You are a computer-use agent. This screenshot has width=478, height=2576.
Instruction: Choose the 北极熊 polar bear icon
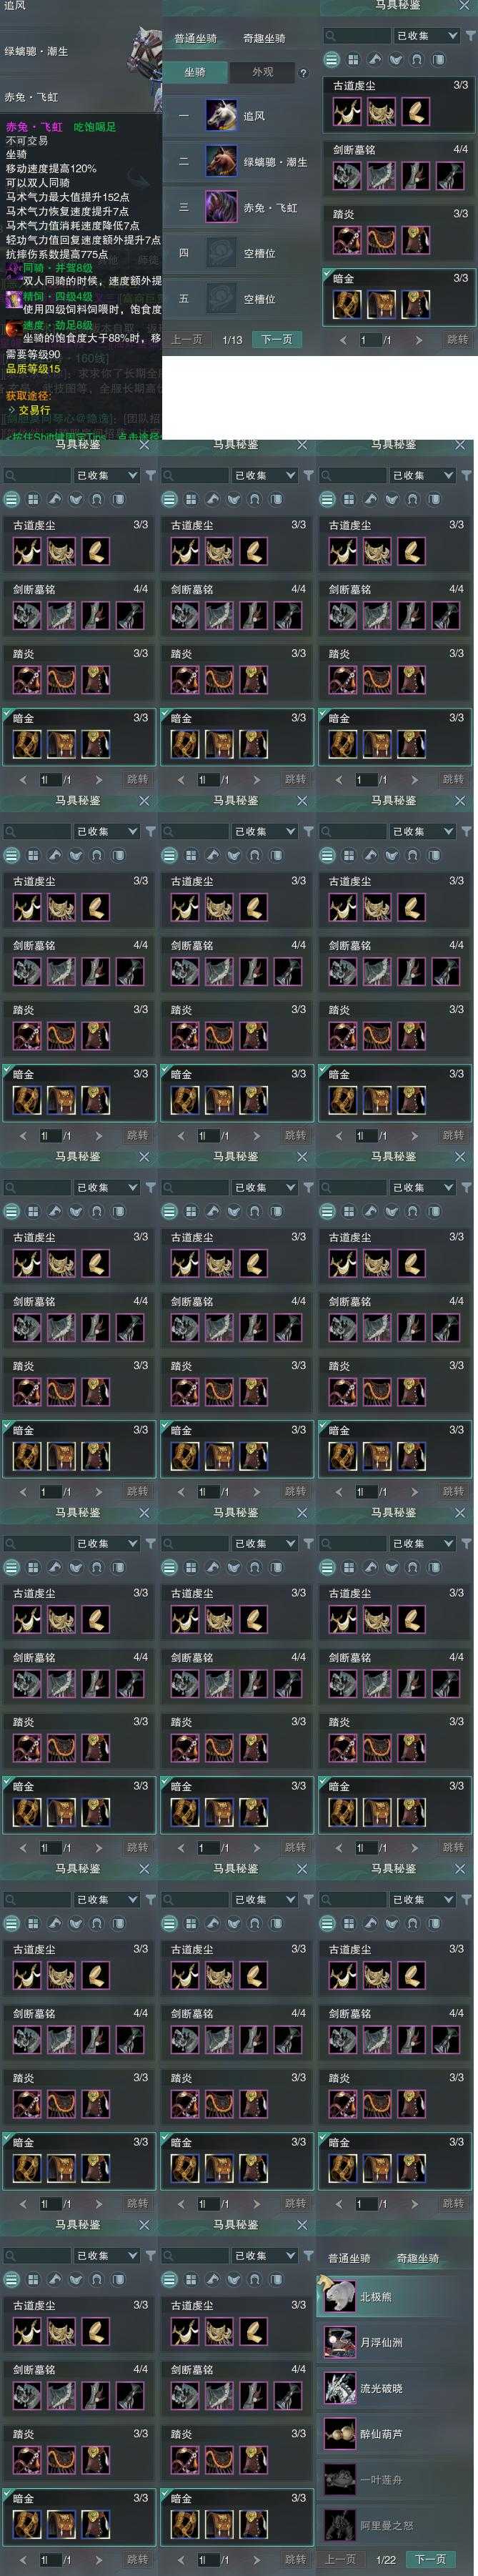[340, 2296]
